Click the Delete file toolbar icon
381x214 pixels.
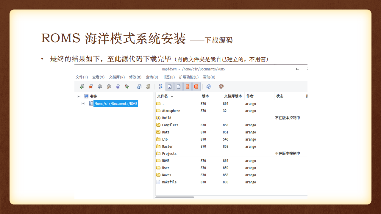click(91, 86)
